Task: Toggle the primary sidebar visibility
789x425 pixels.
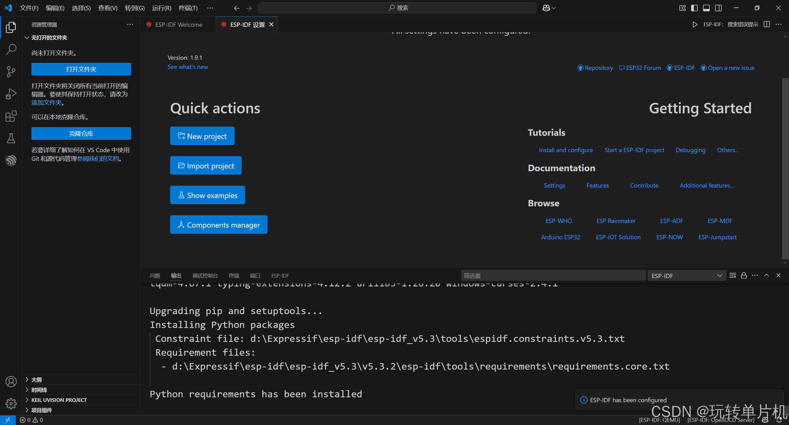Action: 694,8
